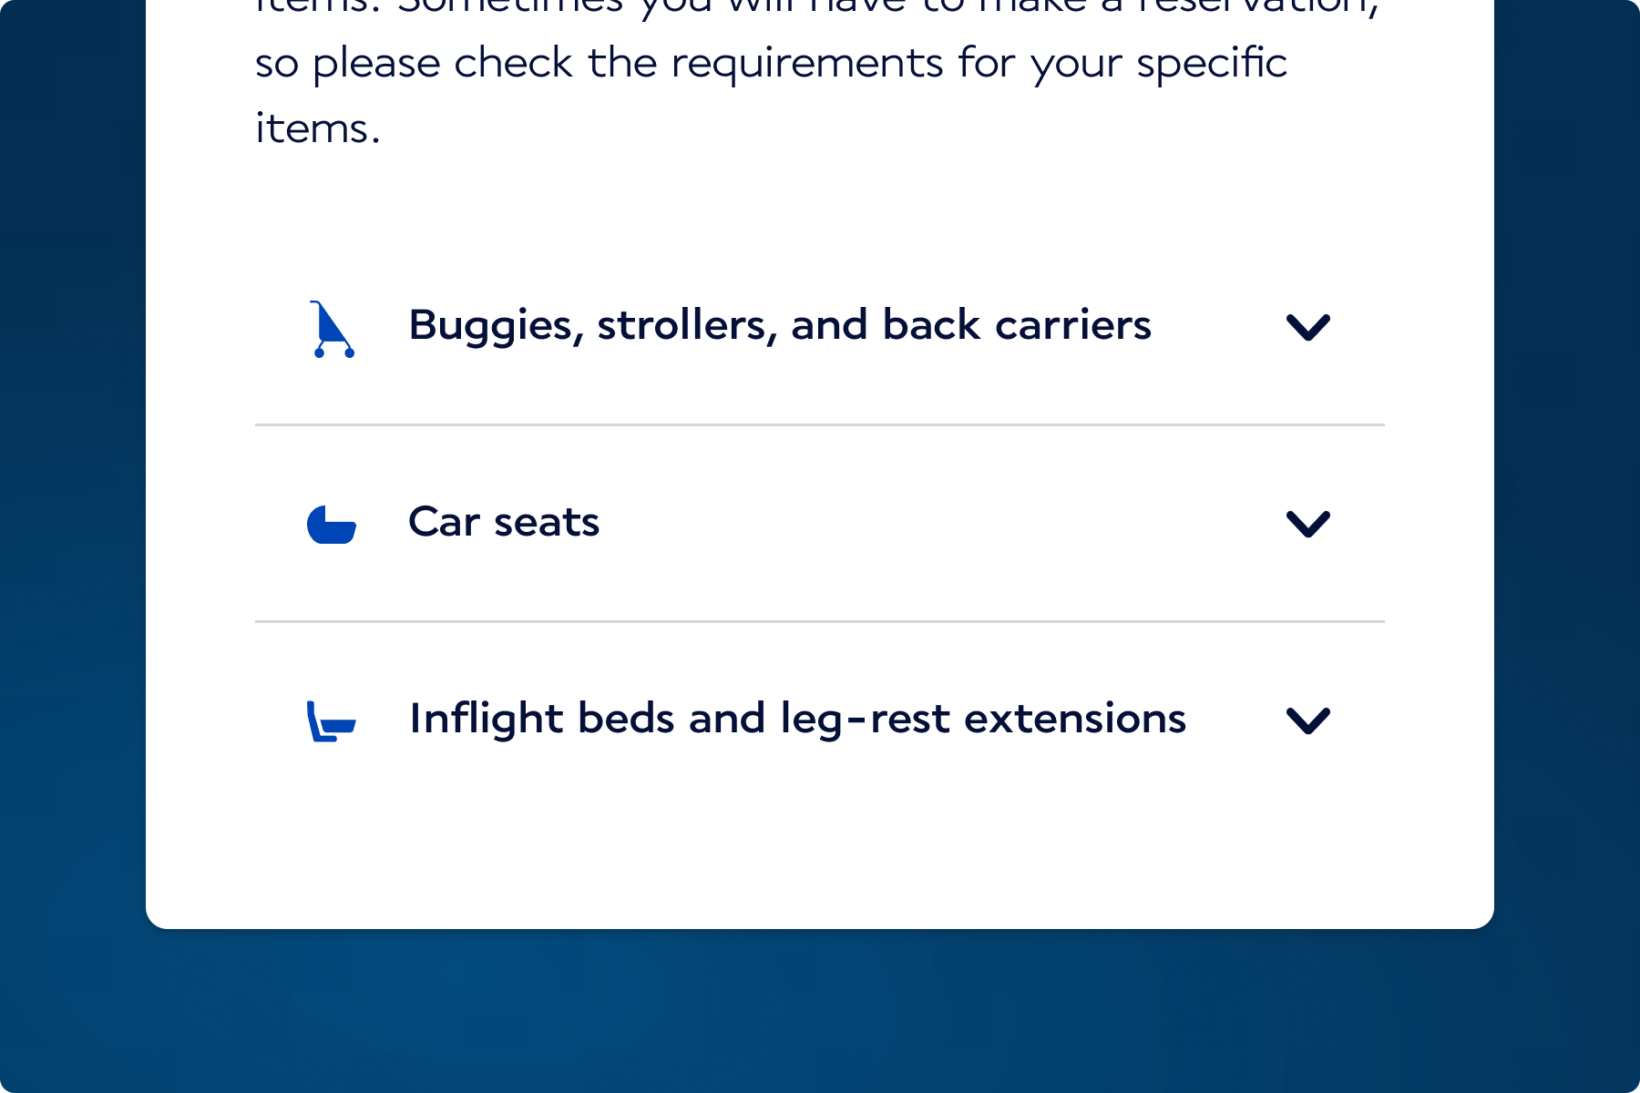Viewport: 1640px width, 1093px height.
Task: Expand Buggies, strollers, and back carriers chevron
Action: 1307,327
